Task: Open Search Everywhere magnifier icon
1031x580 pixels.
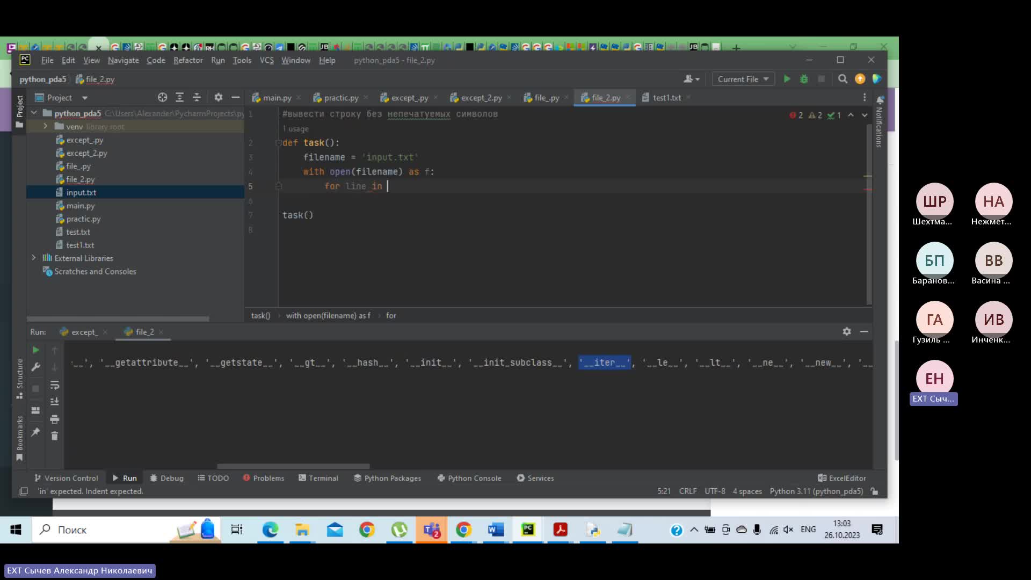Action: pos(843,79)
